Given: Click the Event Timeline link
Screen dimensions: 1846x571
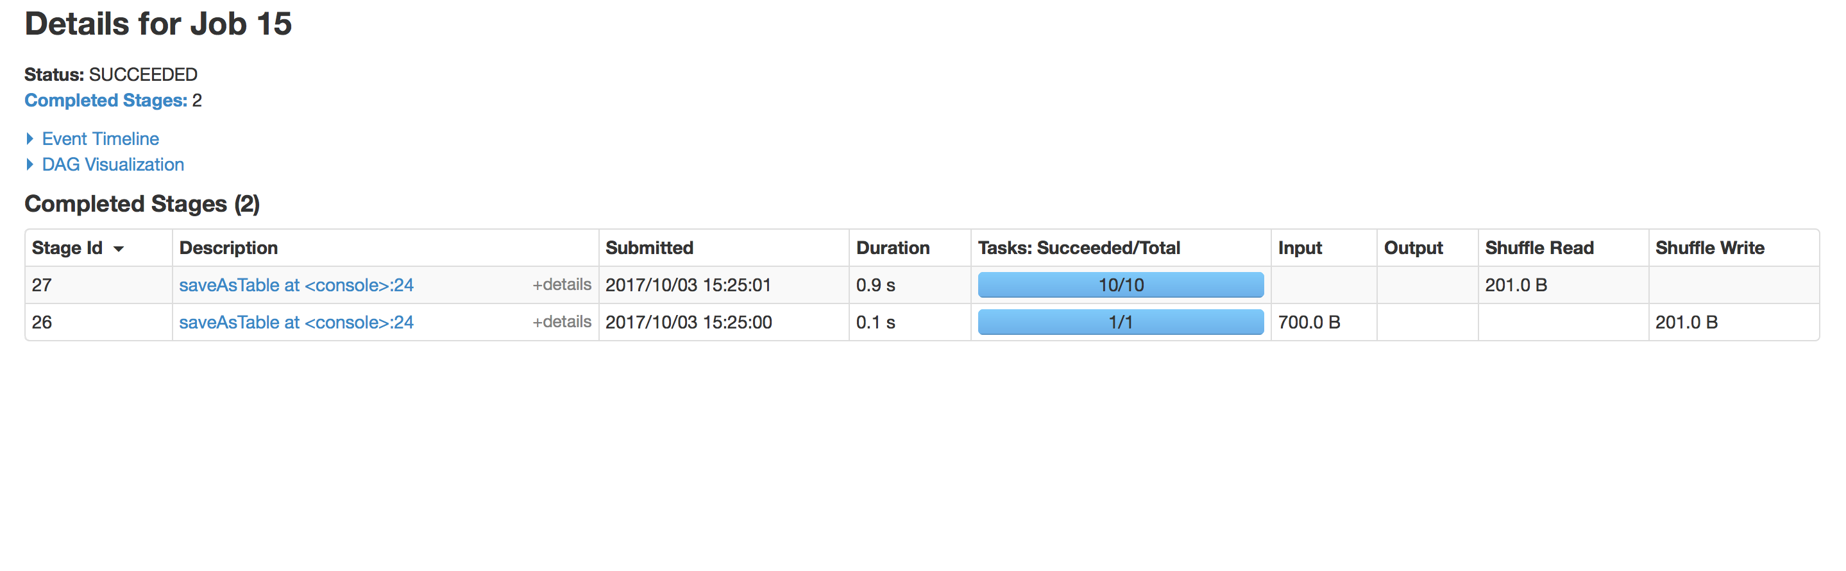Looking at the screenshot, I should 100,139.
